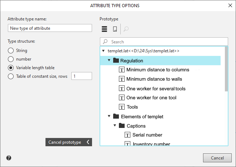Click the Elements of templet folder icon

(116, 116)
